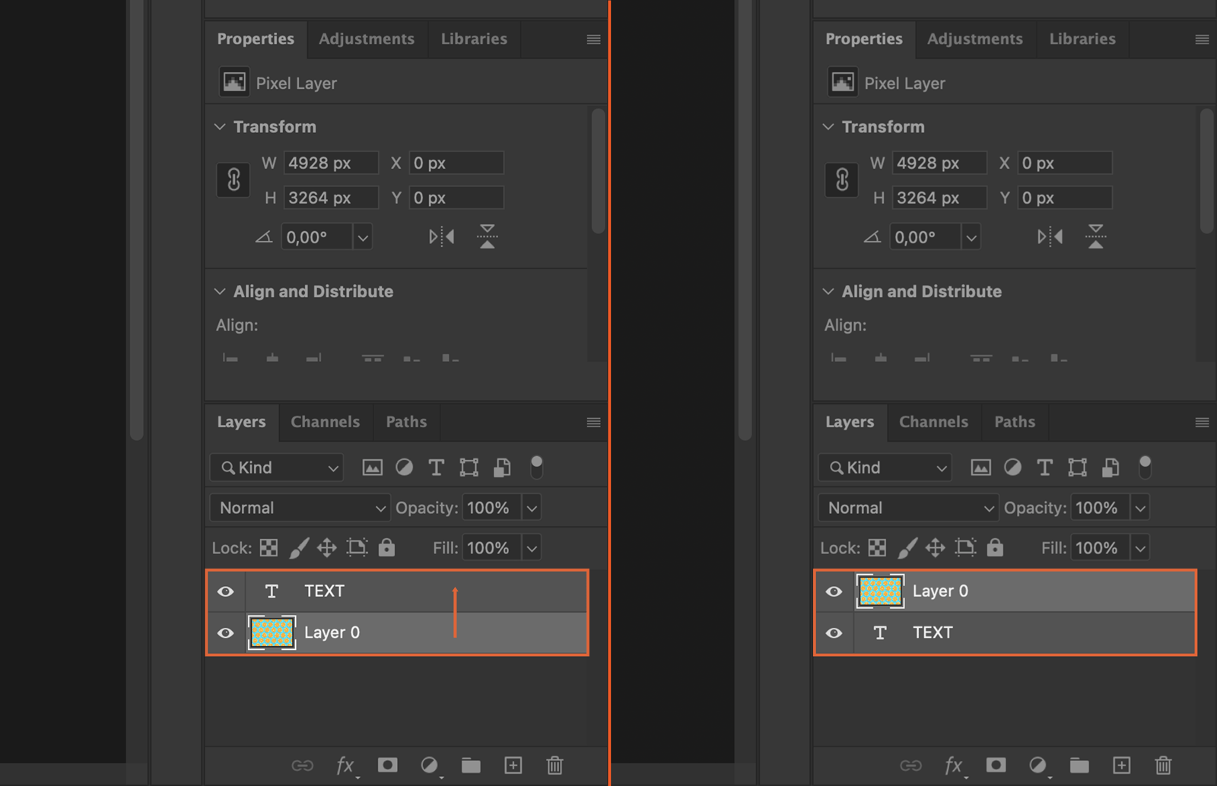Toggle layer filtering switch in left Layers panel
This screenshot has height=786, width=1217.
click(x=536, y=467)
